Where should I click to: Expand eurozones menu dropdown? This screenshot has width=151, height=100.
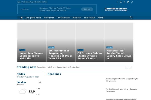point(49,18)
